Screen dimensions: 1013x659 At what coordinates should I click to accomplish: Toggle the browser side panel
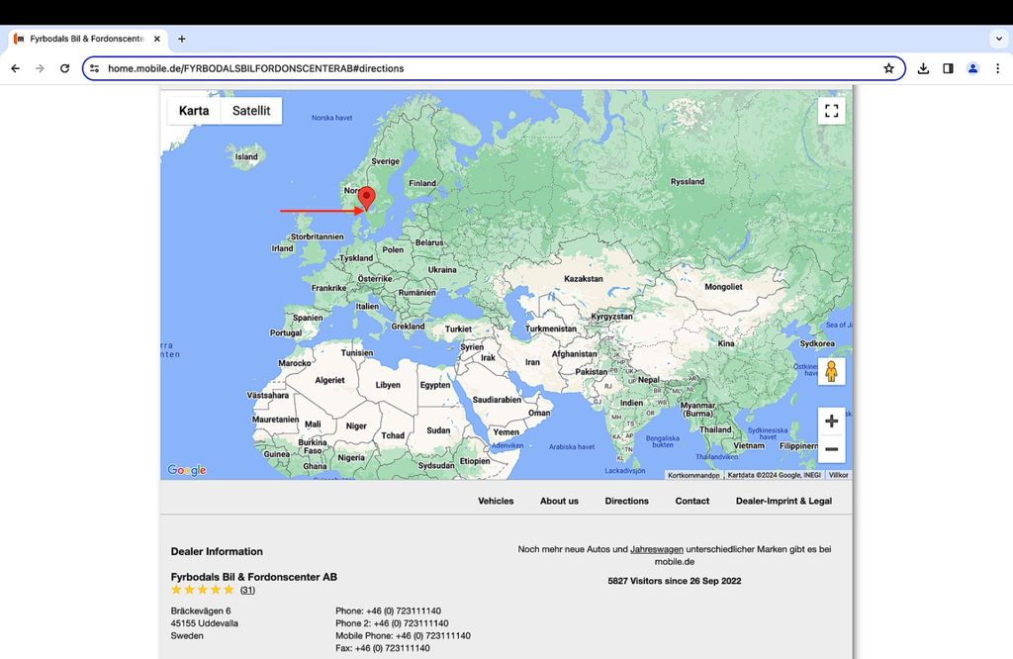click(x=948, y=68)
